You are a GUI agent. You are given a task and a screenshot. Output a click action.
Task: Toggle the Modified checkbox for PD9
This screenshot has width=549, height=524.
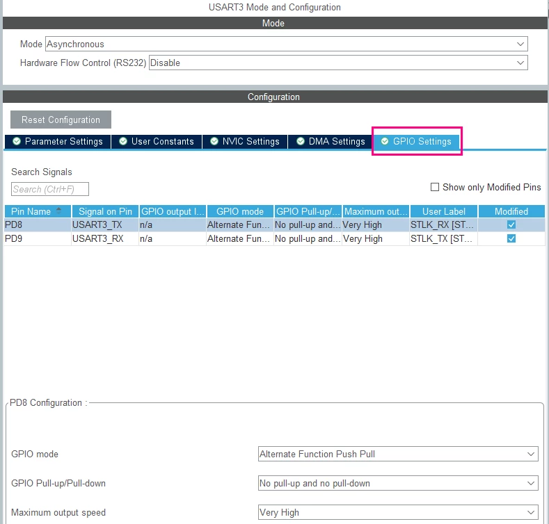coord(511,238)
